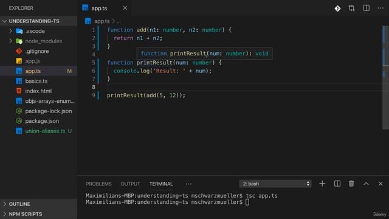Open app.js in the explorer

(33, 61)
